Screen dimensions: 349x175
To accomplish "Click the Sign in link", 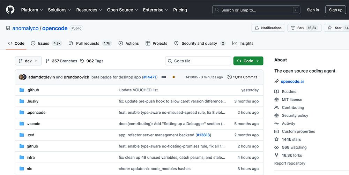I will (313, 10).
